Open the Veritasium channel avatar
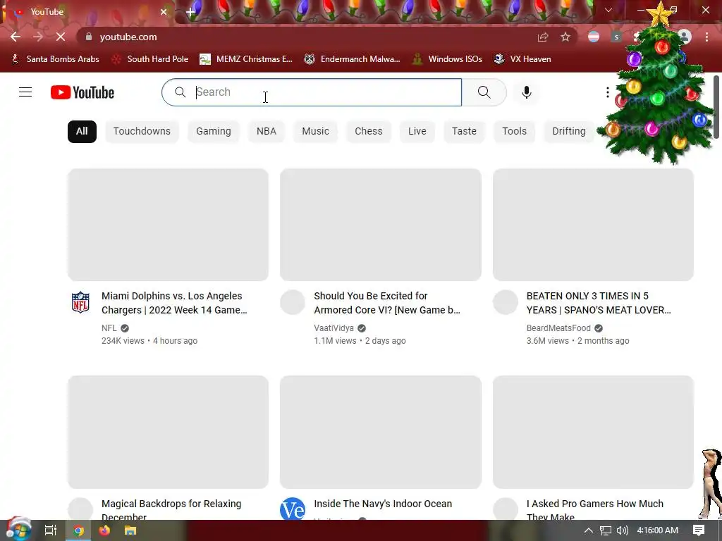The width and height of the screenshot is (722, 541). point(293,509)
